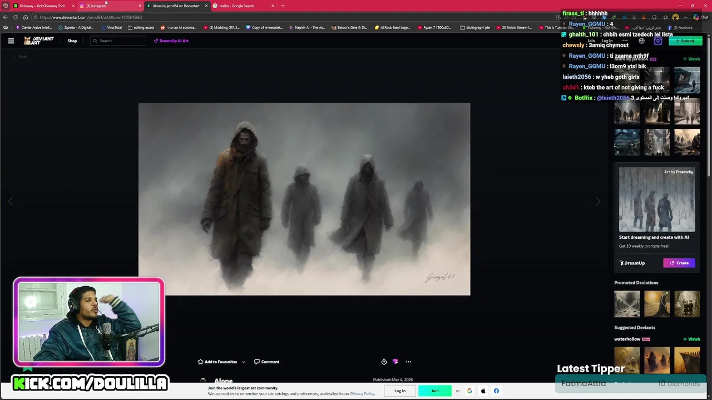This screenshot has width=712, height=400.
Task: Open the editing assets bookmark folder
Action: pyautogui.click(x=141, y=27)
